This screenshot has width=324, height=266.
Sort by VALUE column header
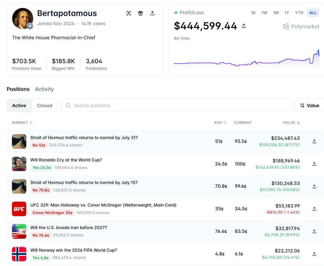[x=291, y=122]
